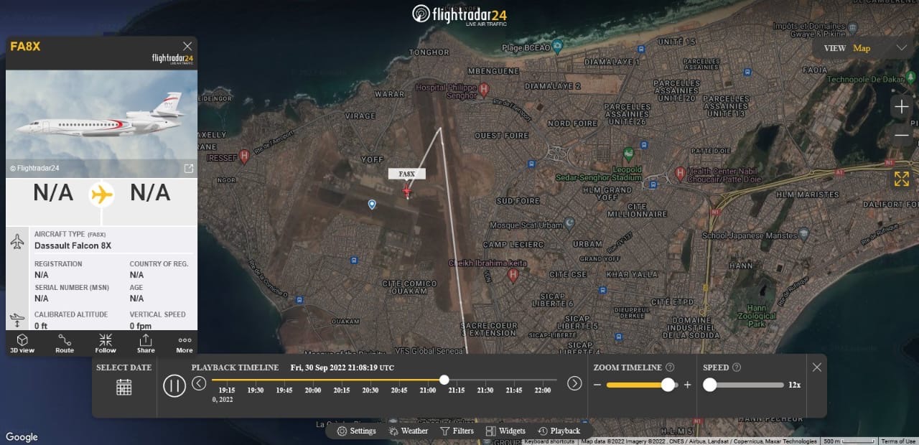Click the School Japanese Maristes marker
The height and width of the screenshot is (445, 919).
pyautogui.click(x=803, y=234)
